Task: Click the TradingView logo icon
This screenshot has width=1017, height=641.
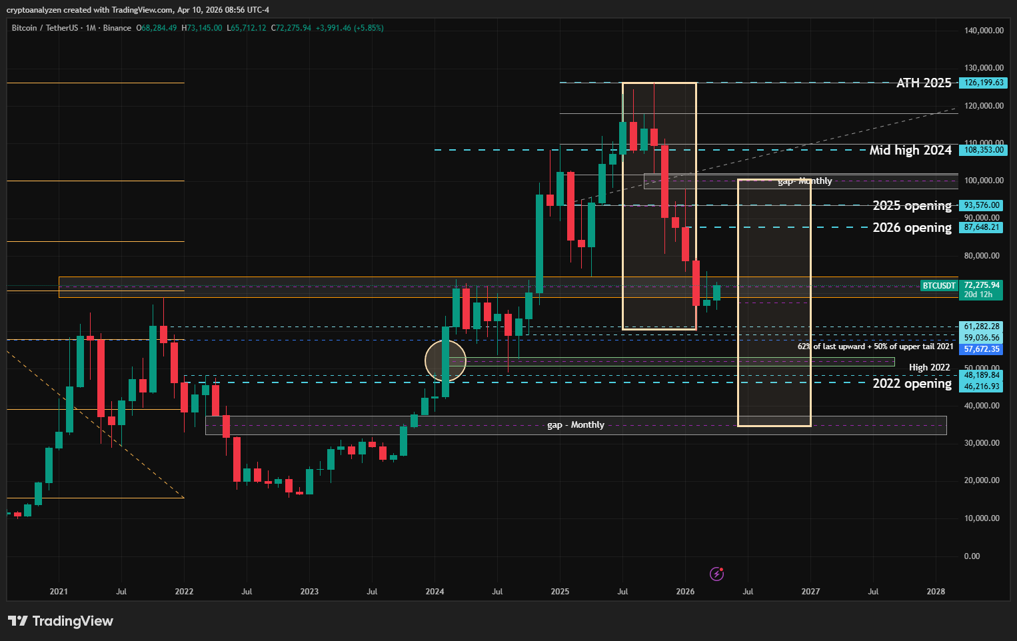Action: click(x=17, y=621)
